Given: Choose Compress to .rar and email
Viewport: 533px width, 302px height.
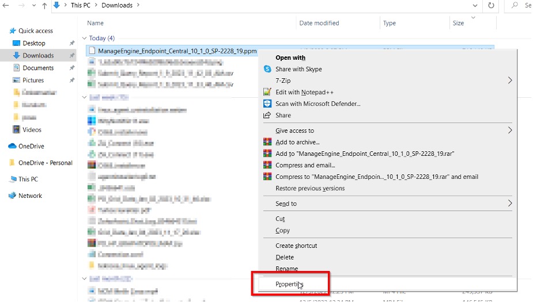Looking at the screenshot, I should tap(377, 177).
